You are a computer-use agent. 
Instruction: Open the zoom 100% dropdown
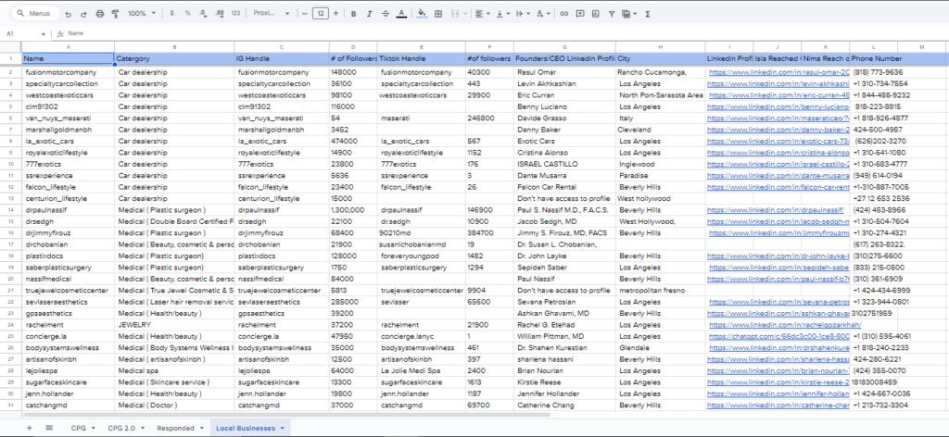click(x=142, y=13)
